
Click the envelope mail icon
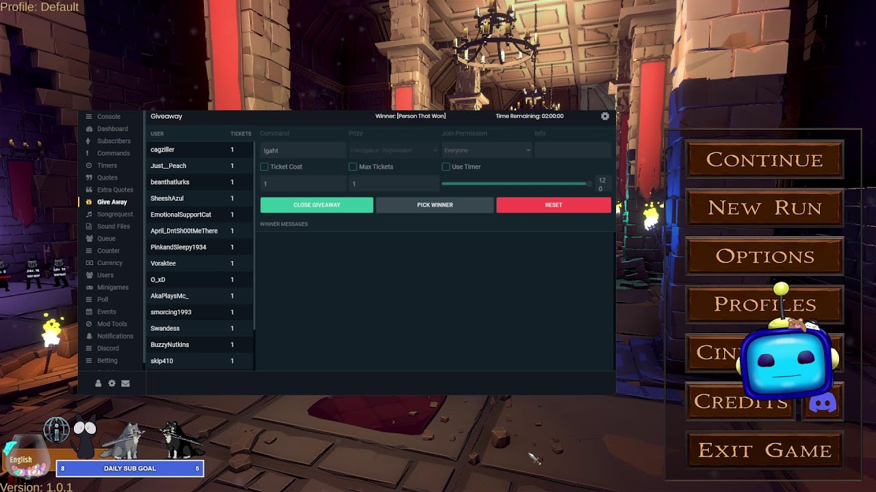click(x=125, y=383)
